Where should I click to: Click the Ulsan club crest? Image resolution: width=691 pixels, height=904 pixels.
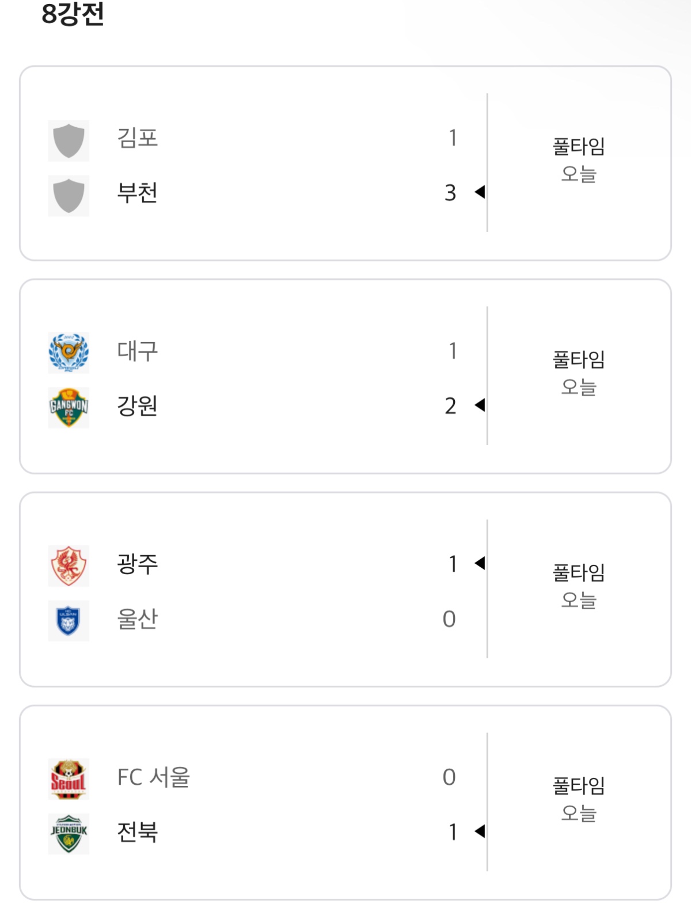coord(69,621)
